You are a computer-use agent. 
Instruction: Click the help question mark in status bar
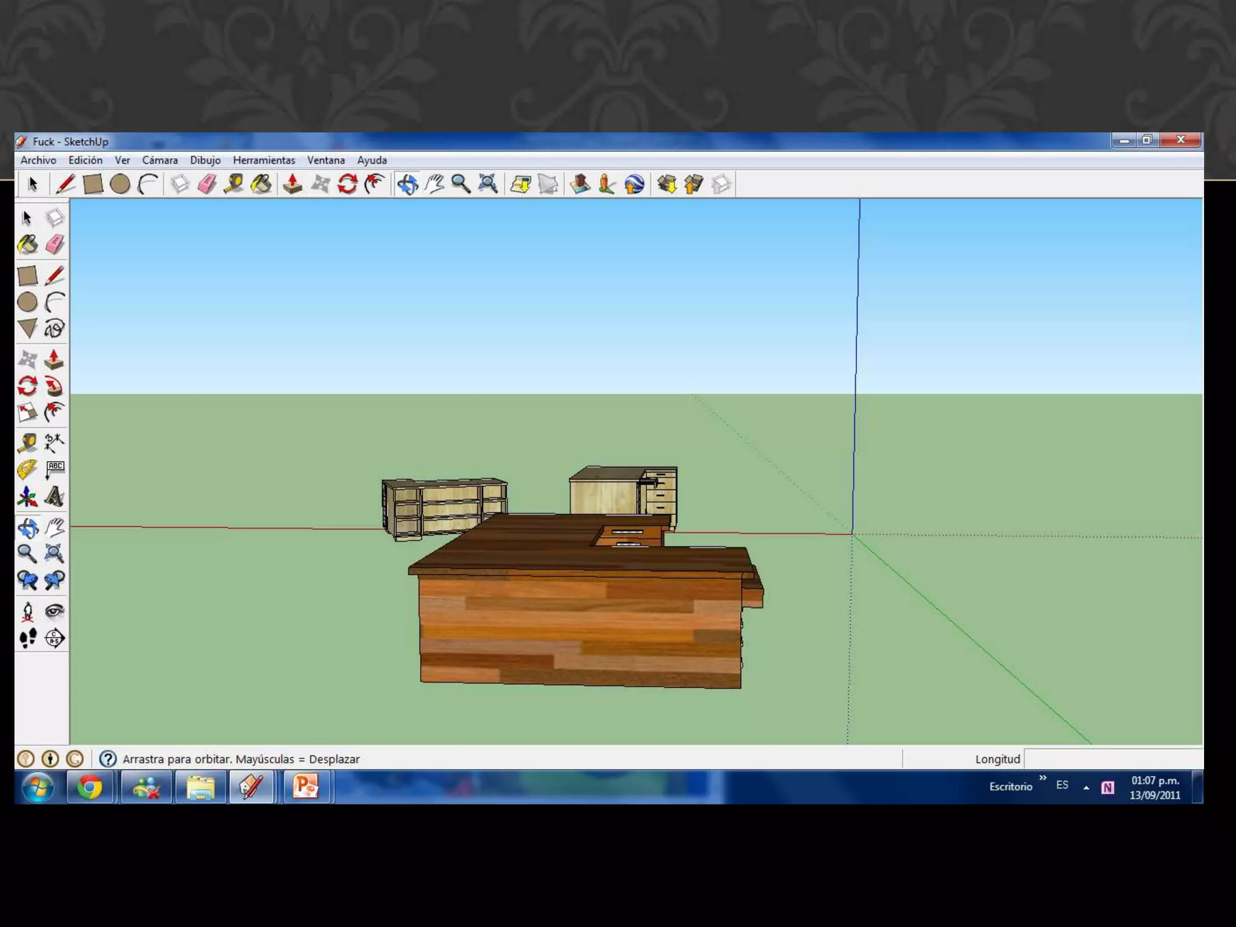click(x=107, y=759)
